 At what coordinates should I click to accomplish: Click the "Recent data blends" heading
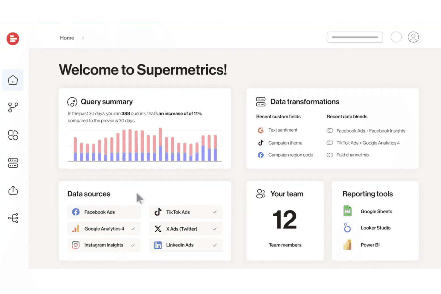[347, 116]
